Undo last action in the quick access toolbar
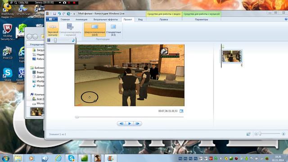 59,13
